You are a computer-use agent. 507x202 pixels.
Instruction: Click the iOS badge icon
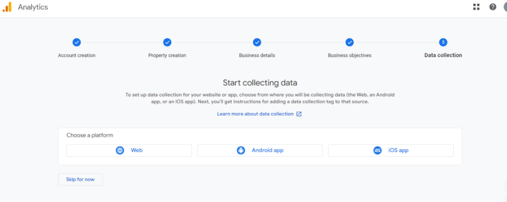(x=377, y=151)
